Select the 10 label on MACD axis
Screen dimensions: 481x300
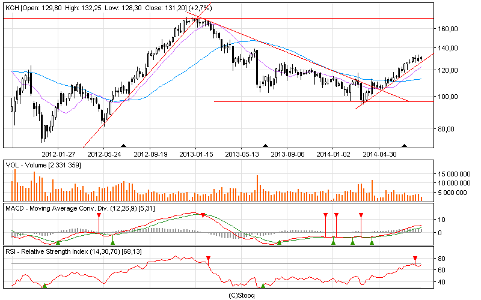pos(441,220)
